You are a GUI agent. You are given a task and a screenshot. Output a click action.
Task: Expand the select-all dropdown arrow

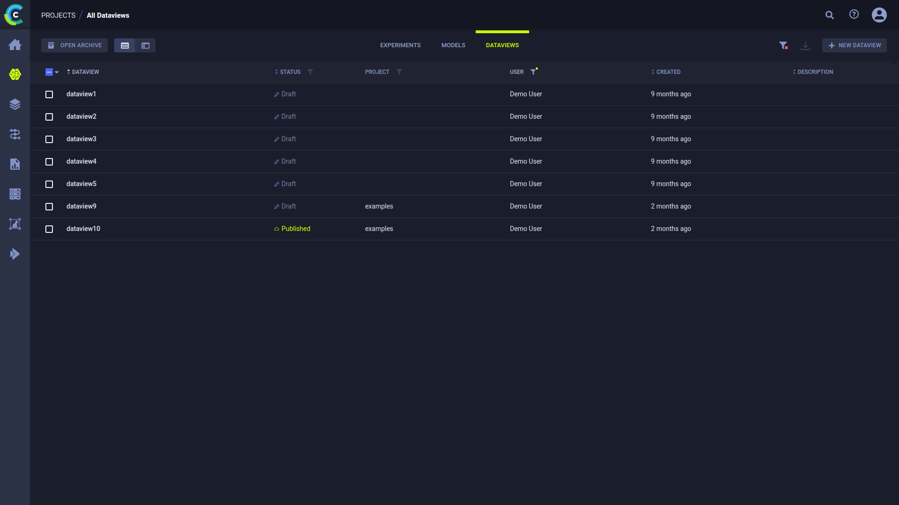pos(57,72)
